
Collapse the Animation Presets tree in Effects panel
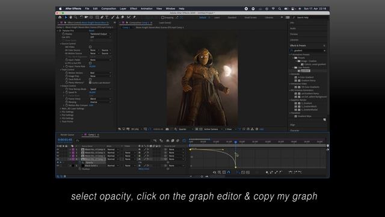coord(290,55)
